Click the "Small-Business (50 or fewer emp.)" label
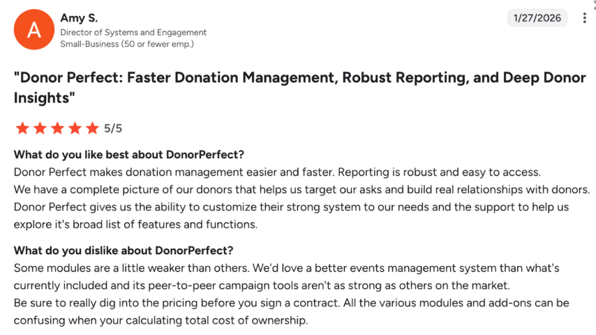 click(x=126, y=44)
